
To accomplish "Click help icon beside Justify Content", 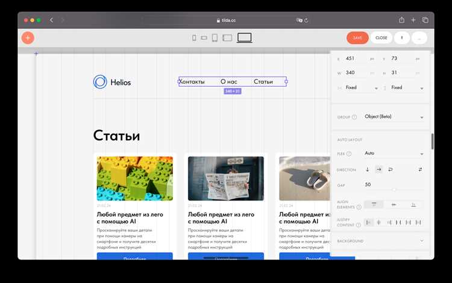I will pos(359,225).
